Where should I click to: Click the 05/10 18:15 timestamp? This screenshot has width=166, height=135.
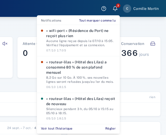click(56, 118)
